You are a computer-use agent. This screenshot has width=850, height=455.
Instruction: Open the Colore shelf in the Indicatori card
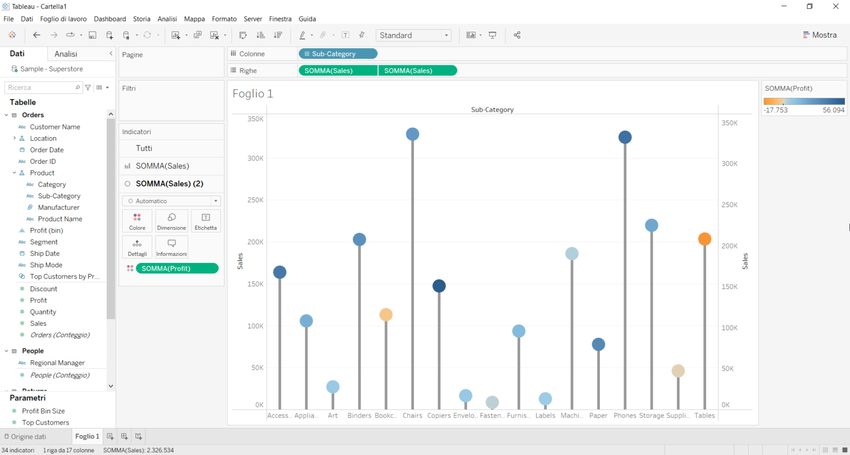click(137, 220)
